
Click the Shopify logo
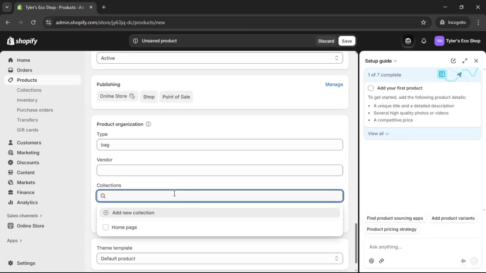pos(22,41)
